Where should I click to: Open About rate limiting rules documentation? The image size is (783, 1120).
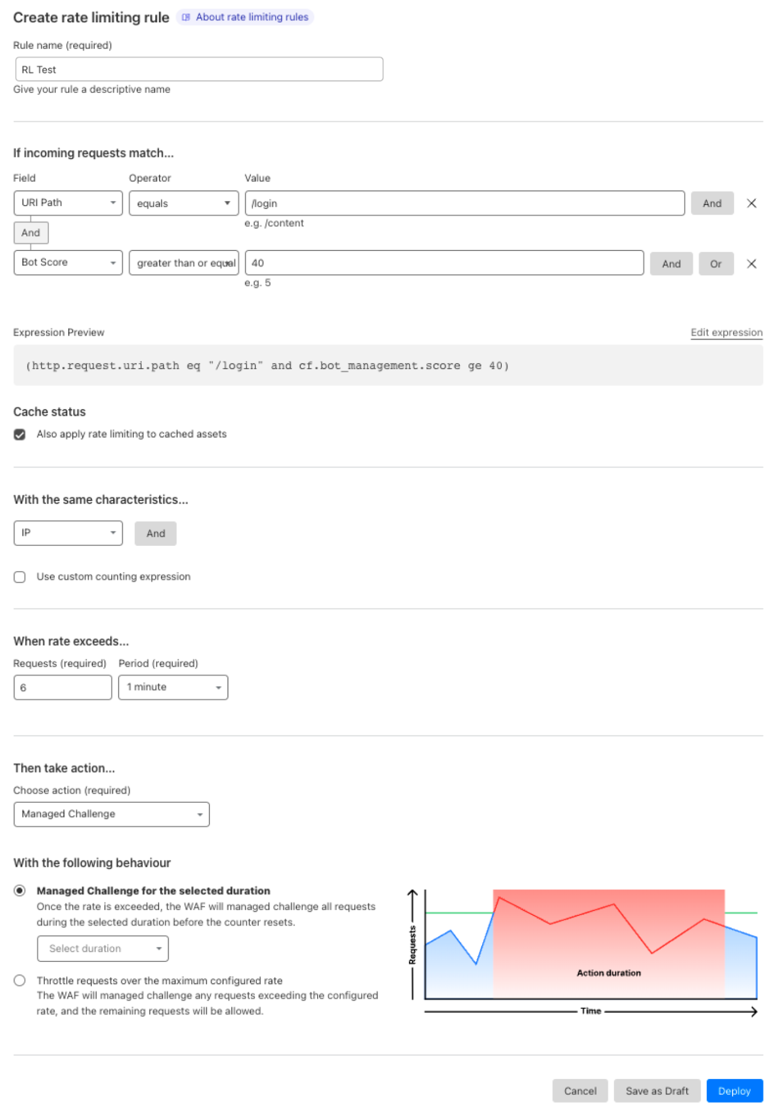(246, 17)
